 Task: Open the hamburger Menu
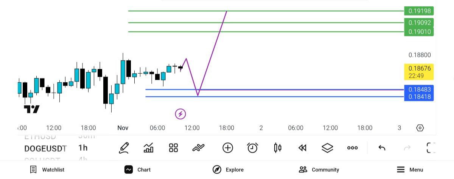tap(410, 170)
